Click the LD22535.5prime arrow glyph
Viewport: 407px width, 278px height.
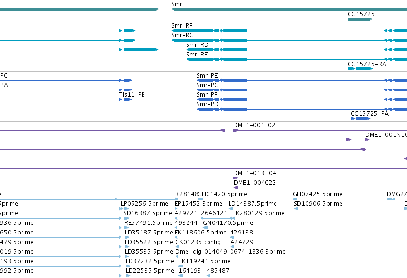128,276
